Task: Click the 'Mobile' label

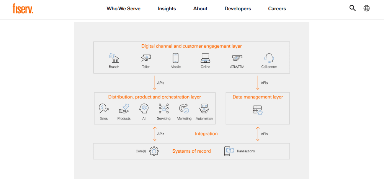Action: (x=176, y=67)
